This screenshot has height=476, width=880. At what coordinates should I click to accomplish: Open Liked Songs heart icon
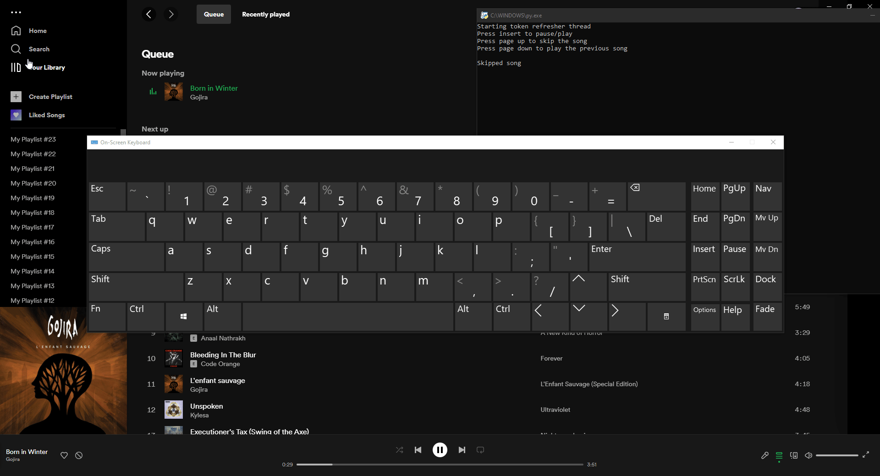(x=16, y=115)
